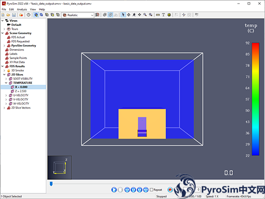
Task: Click the timeline slider handle
Action: (51, 184)
